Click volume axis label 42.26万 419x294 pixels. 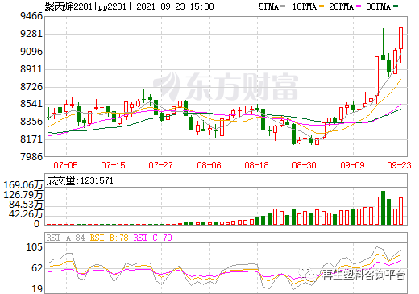(26, 214)
